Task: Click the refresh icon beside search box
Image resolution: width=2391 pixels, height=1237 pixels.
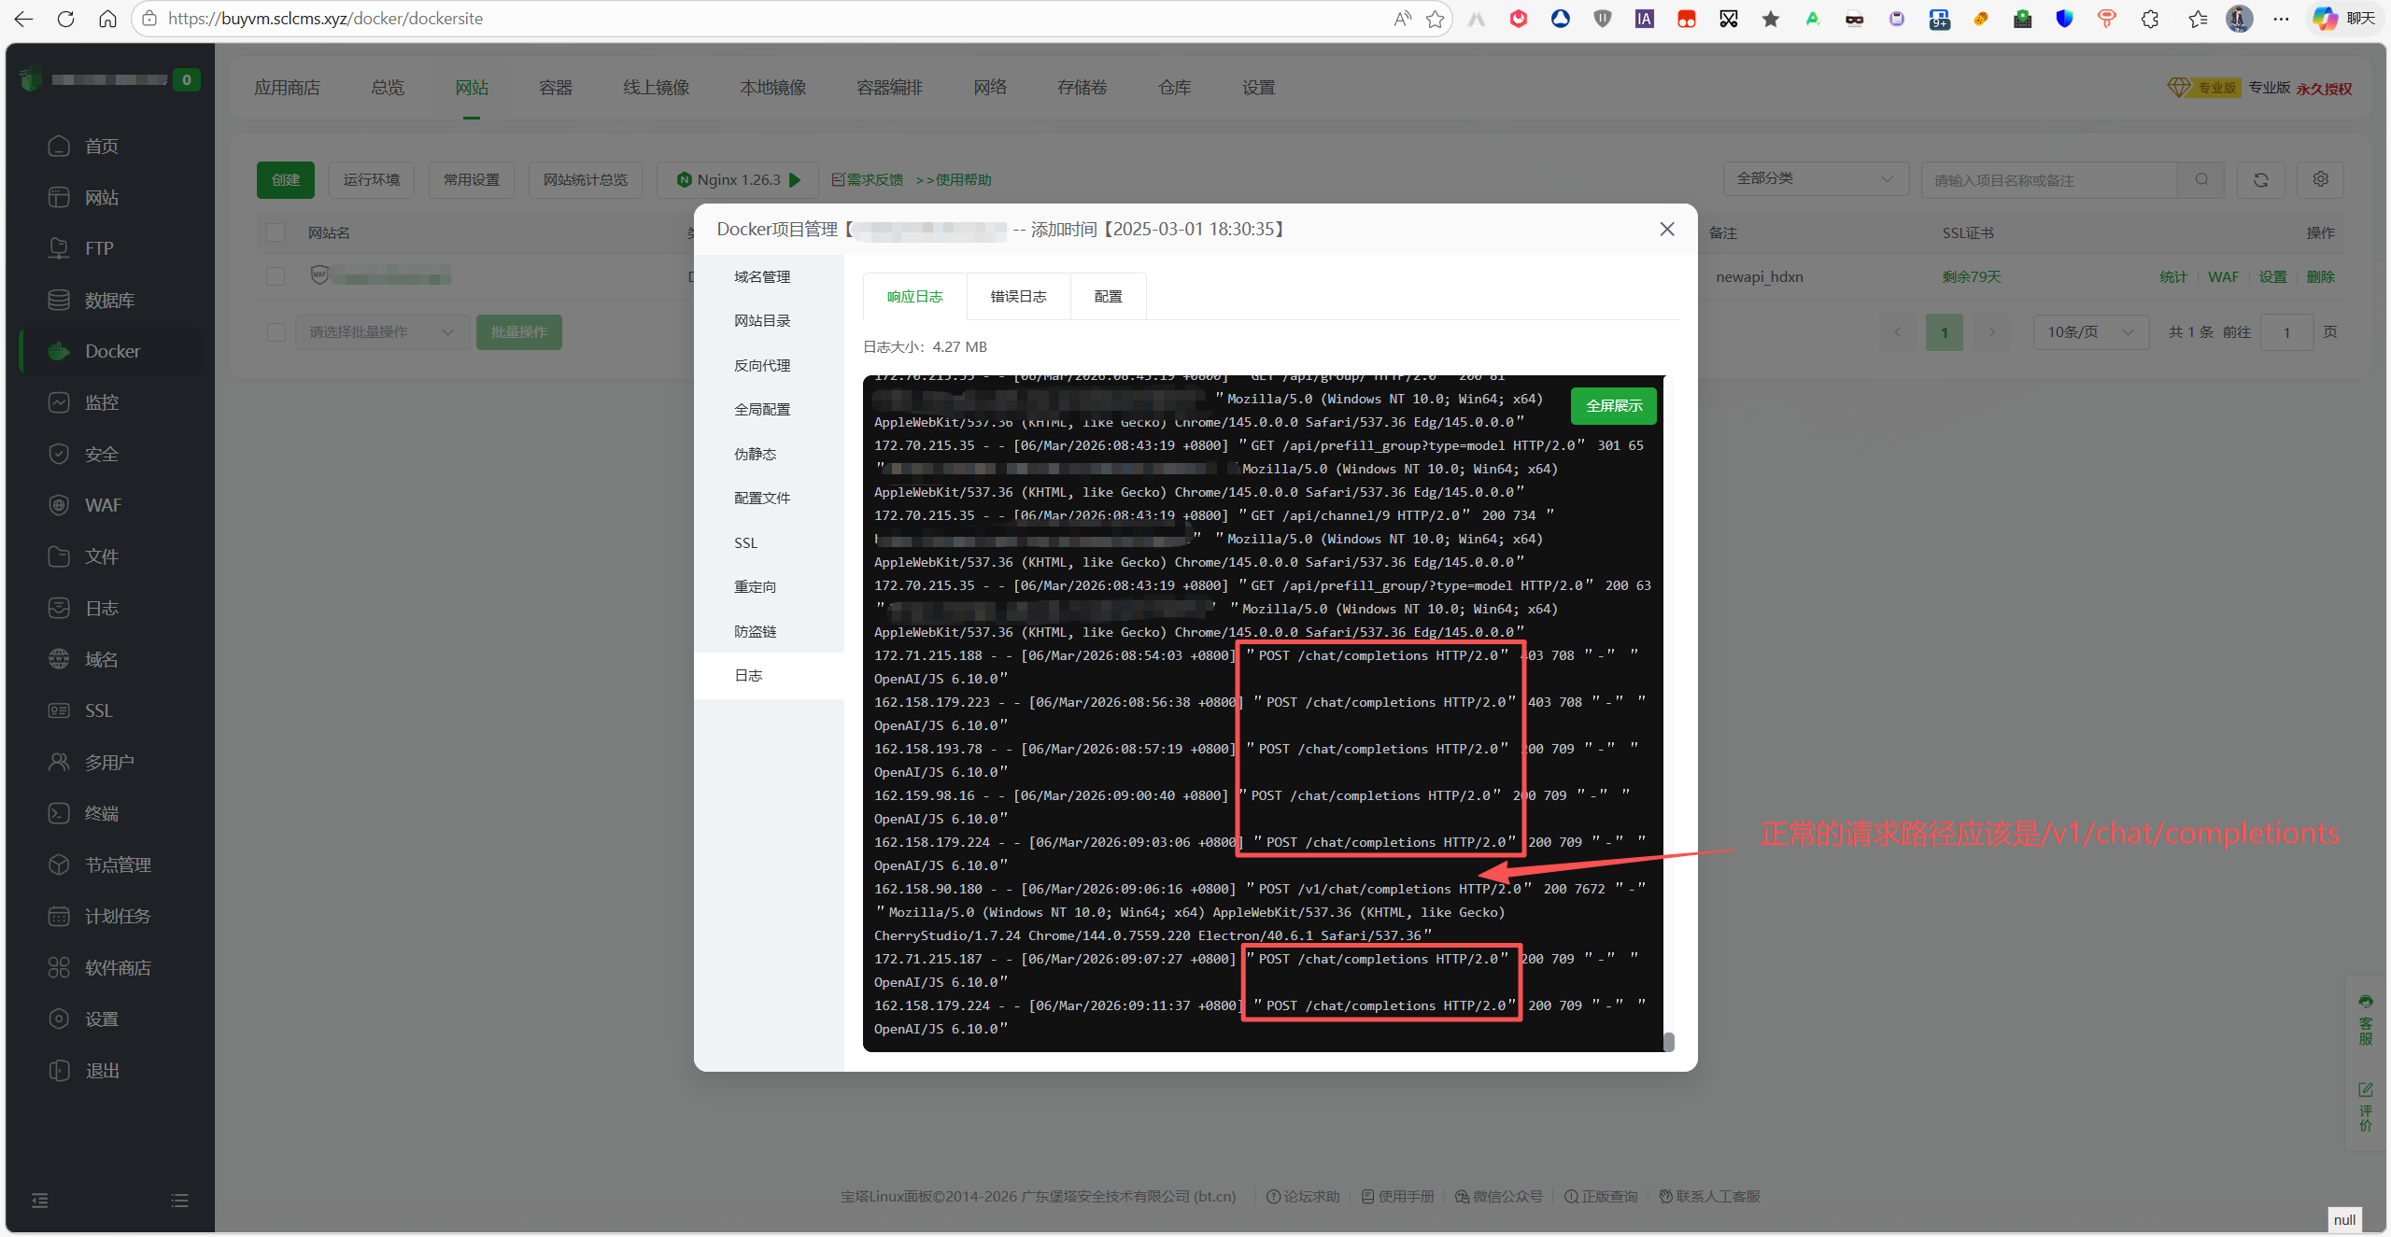Action: tap(2260, 179)
